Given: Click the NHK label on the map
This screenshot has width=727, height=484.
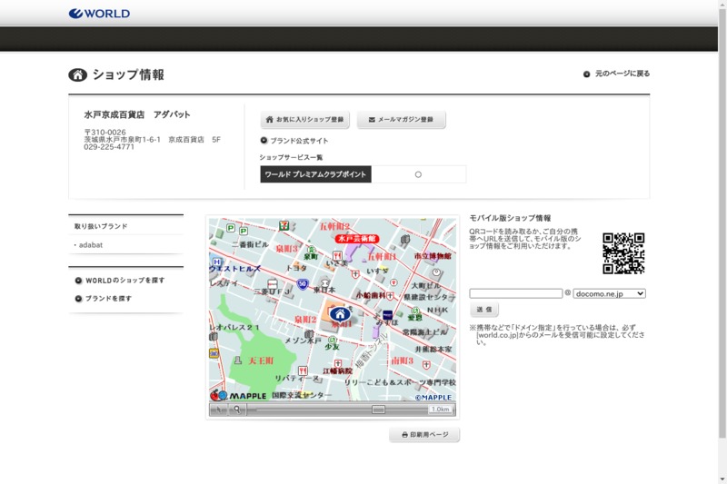Looking at the screenshot, I should point(437,310).
